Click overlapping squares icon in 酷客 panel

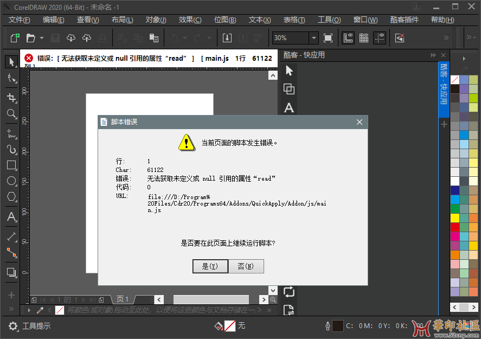289,89
